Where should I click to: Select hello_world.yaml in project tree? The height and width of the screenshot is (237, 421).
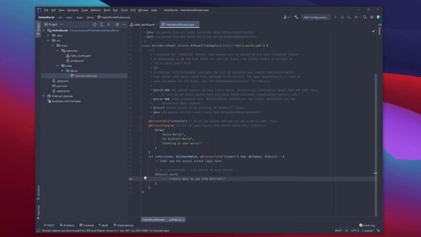point(78,56)
